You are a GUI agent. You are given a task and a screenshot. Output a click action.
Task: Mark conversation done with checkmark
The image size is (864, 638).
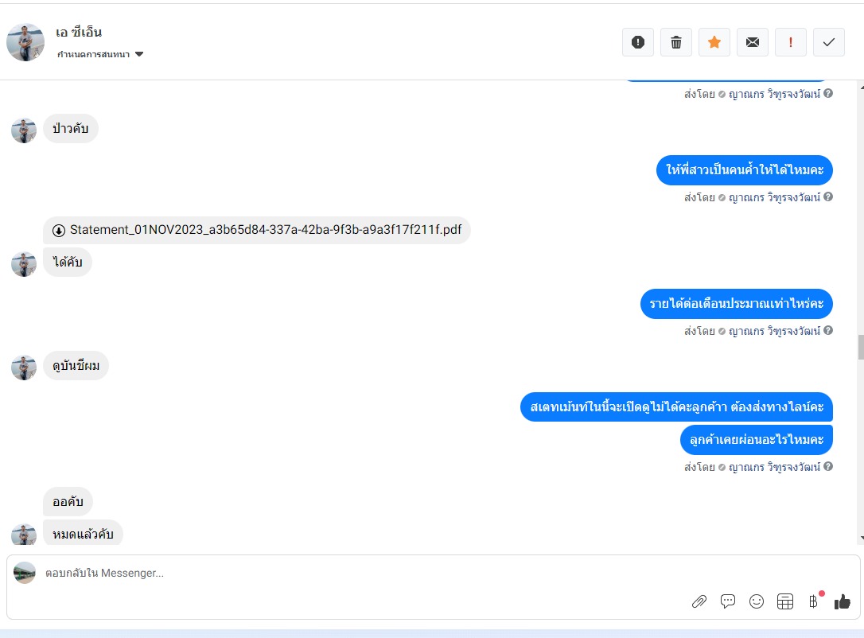[x=829, y=42]
